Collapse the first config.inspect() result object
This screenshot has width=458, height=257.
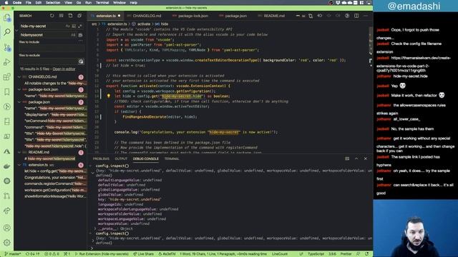93,173
